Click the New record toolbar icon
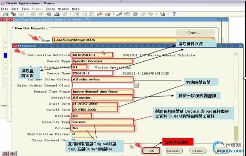The width and height of the screenshot is (246, 156). (5, 14)
